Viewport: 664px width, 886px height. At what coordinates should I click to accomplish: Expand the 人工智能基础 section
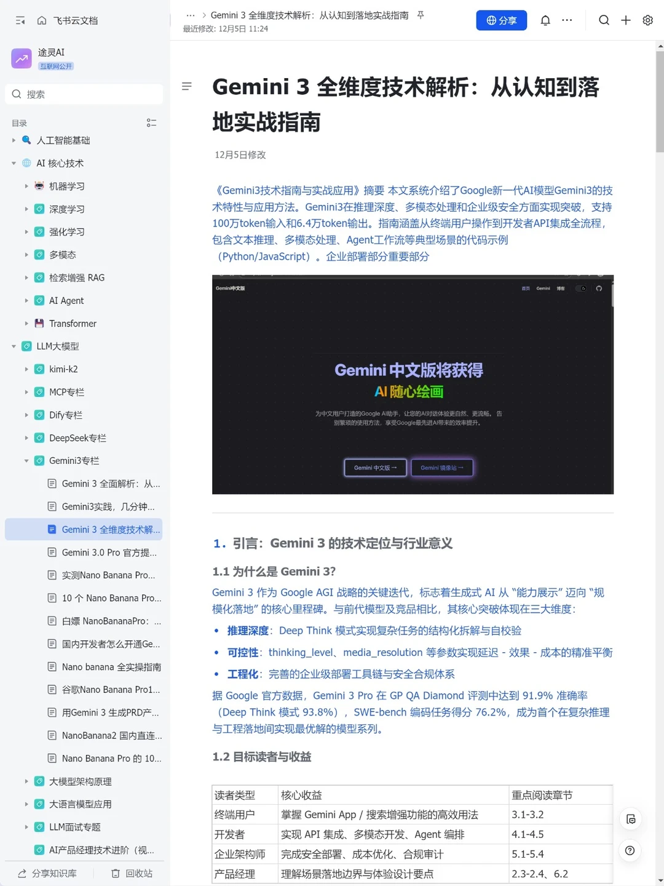click(14, 140)
